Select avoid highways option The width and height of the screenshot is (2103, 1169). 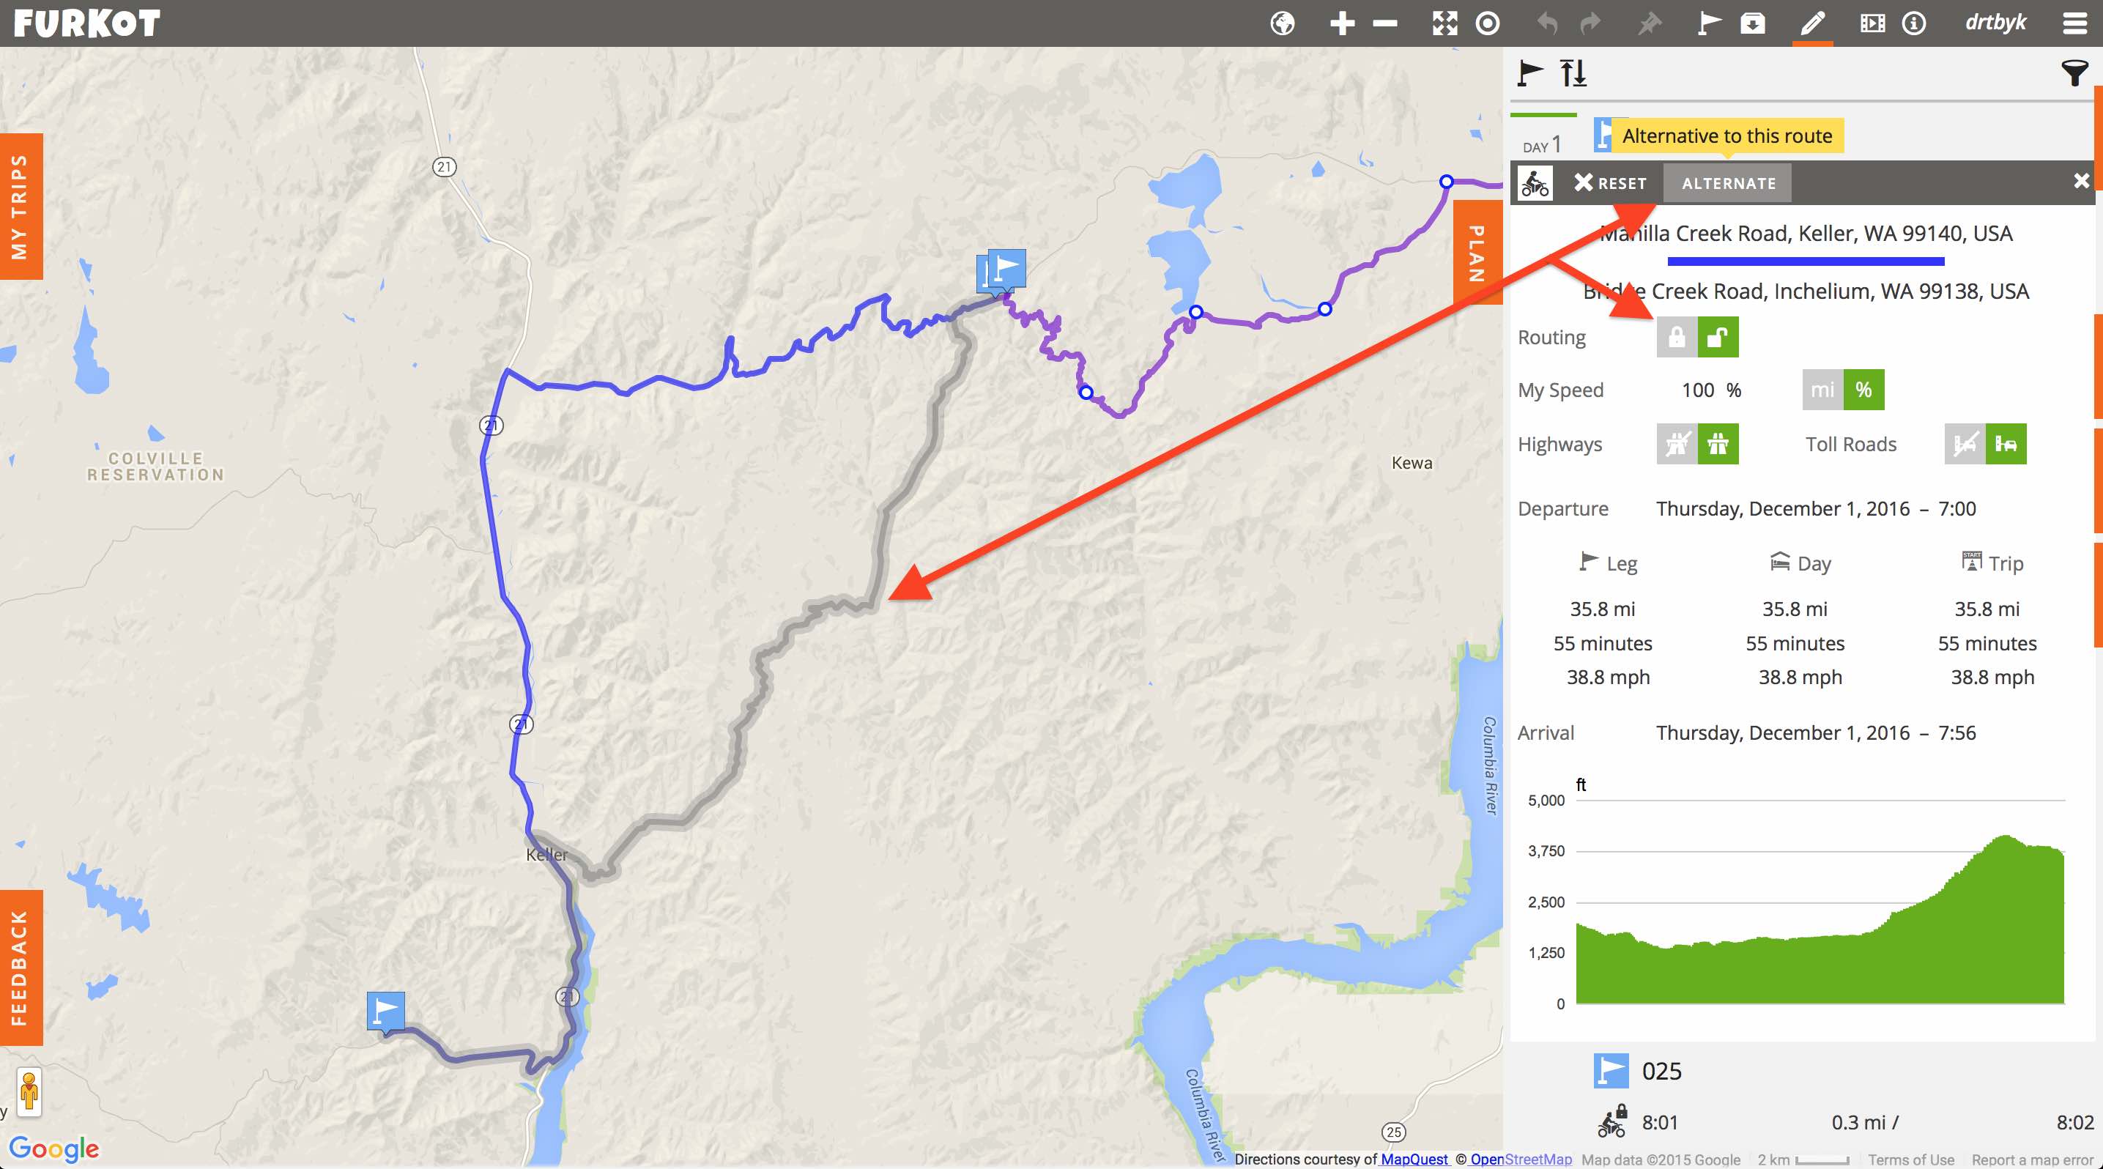pyautogui.click(x=1677, y=444)
